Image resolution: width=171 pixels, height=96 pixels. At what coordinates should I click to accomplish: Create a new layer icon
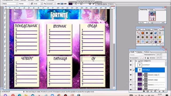tap(159, 91)
